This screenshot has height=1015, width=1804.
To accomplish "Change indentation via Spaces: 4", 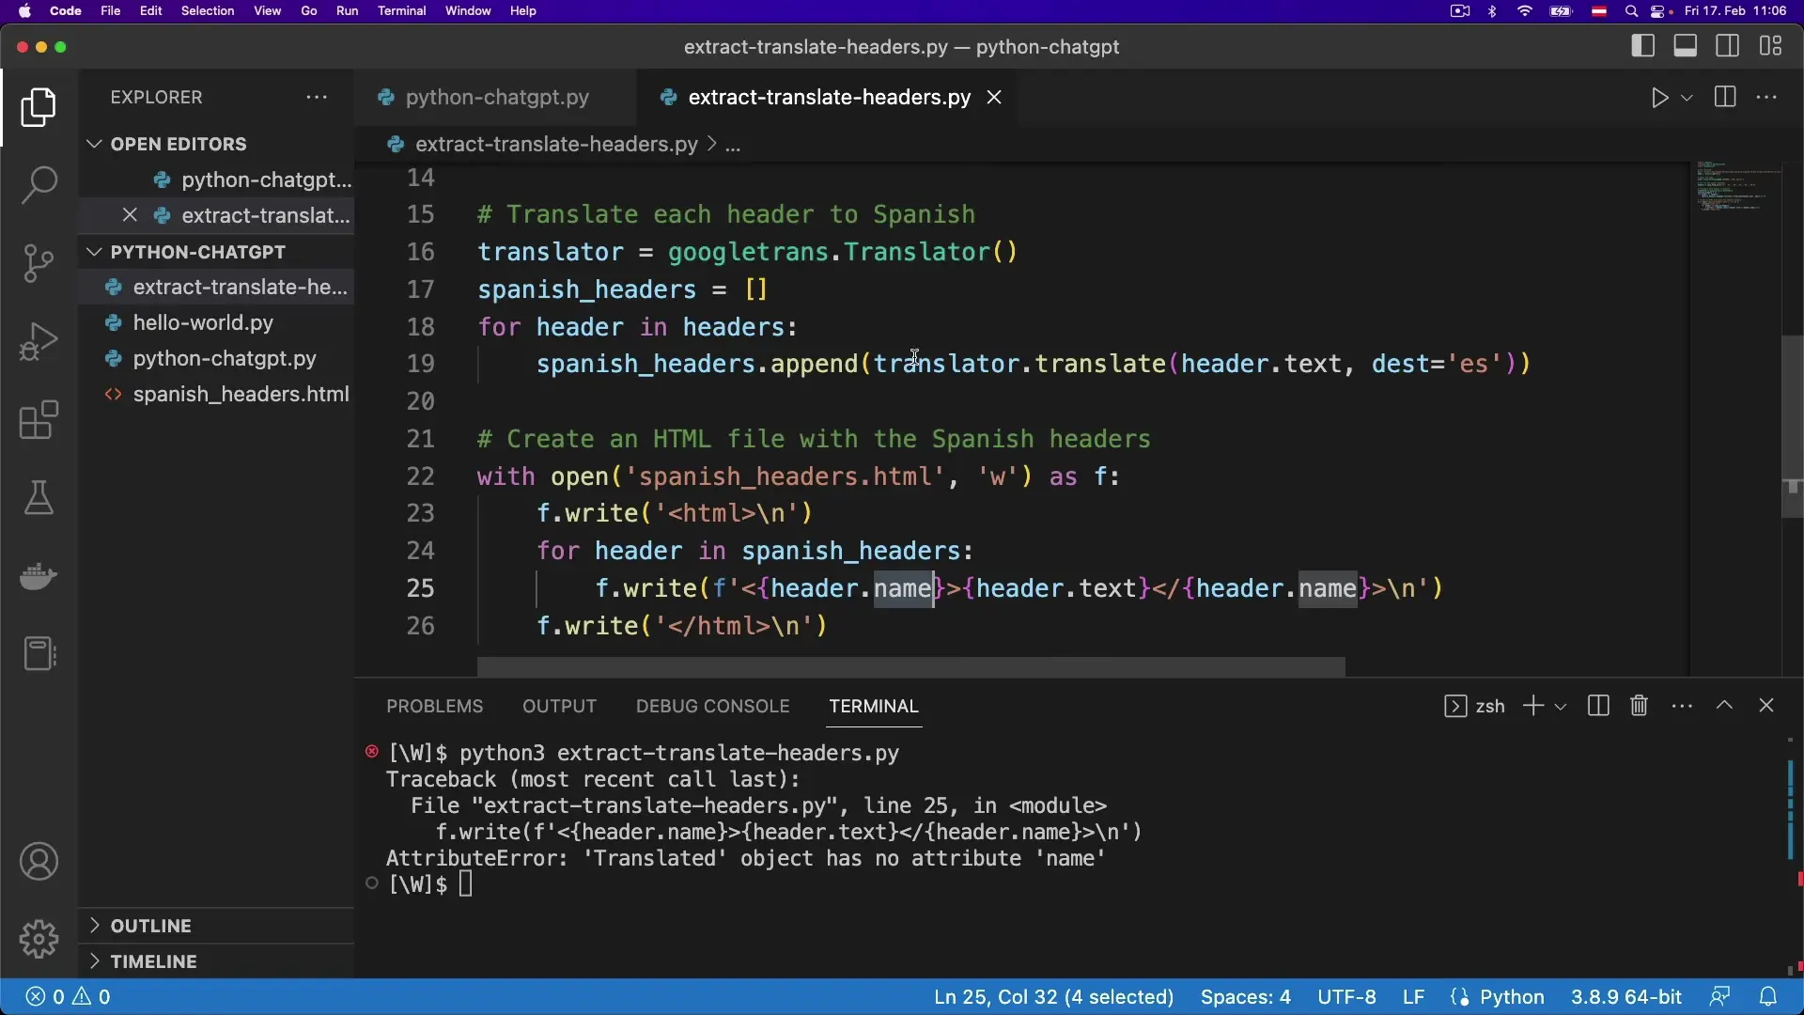I will pos(1246,997).
